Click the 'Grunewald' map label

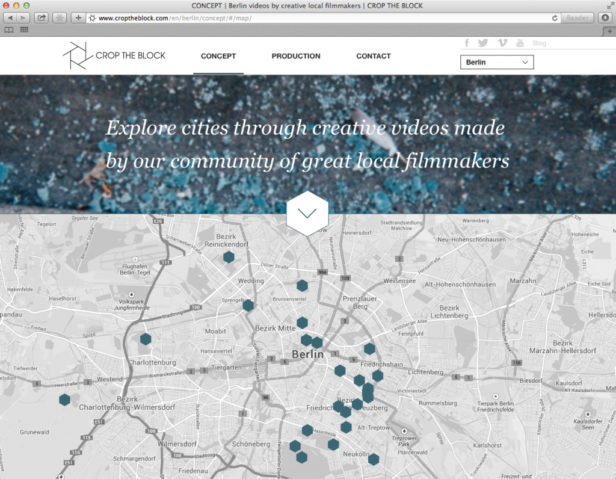coord(34,432)
